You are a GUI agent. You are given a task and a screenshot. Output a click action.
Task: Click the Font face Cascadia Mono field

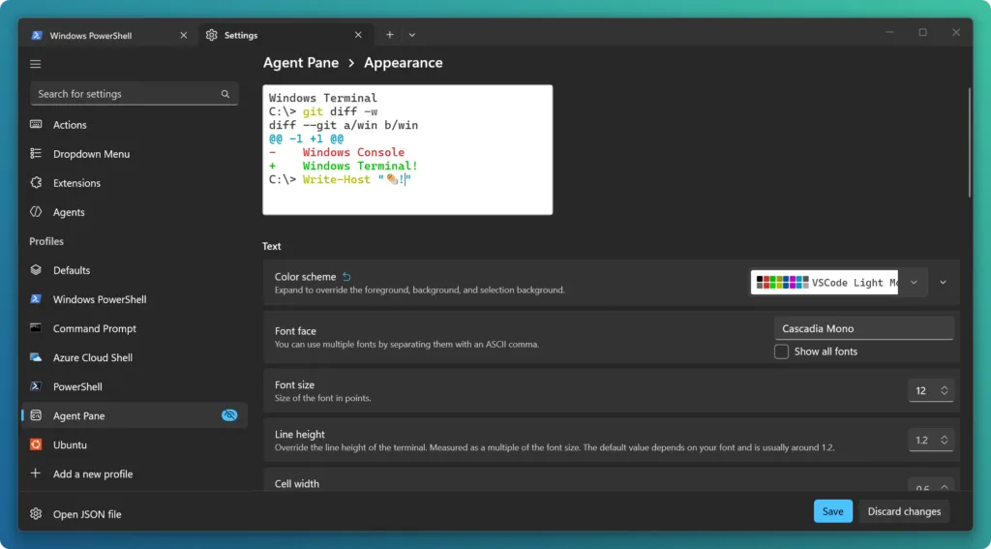click(864, 328)
